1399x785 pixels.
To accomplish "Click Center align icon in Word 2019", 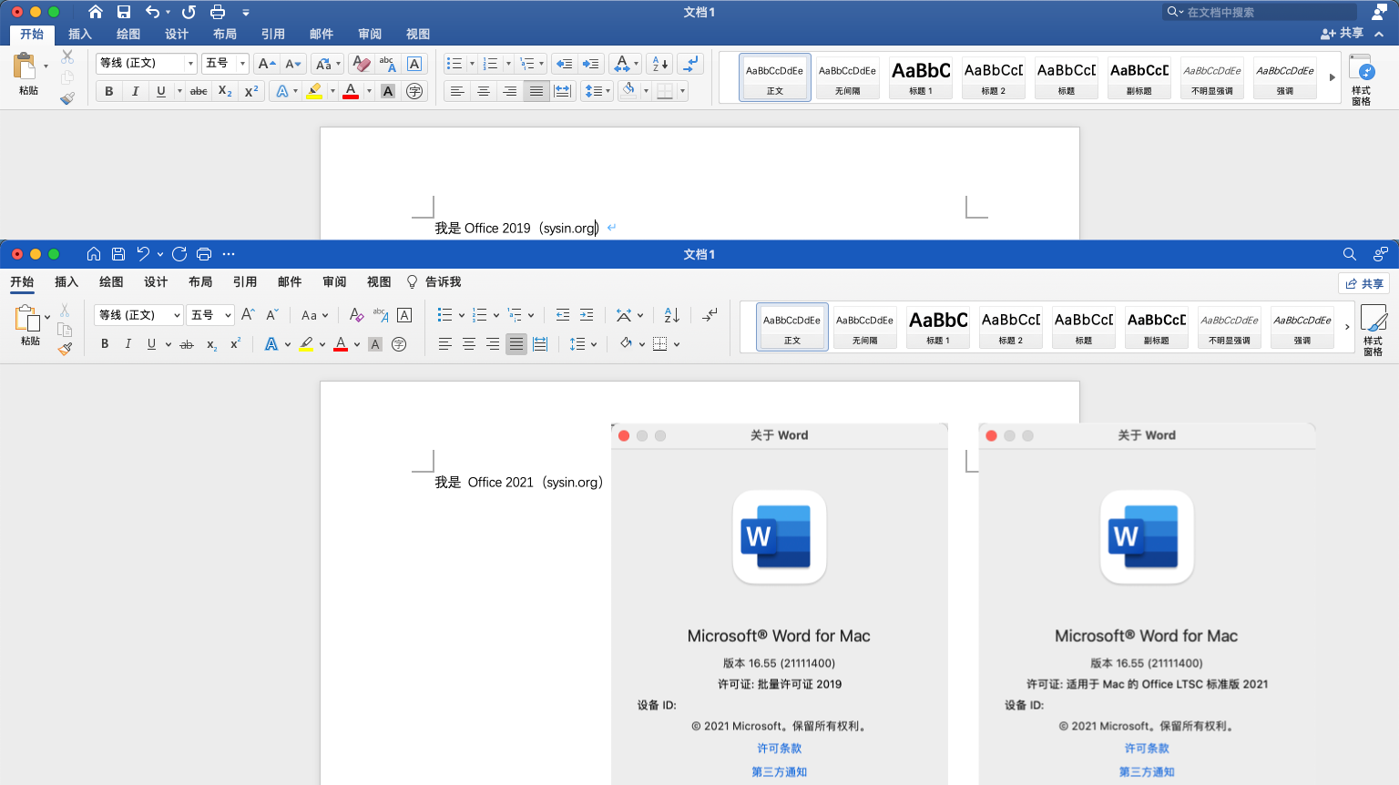I will click(x=484, y=91).
